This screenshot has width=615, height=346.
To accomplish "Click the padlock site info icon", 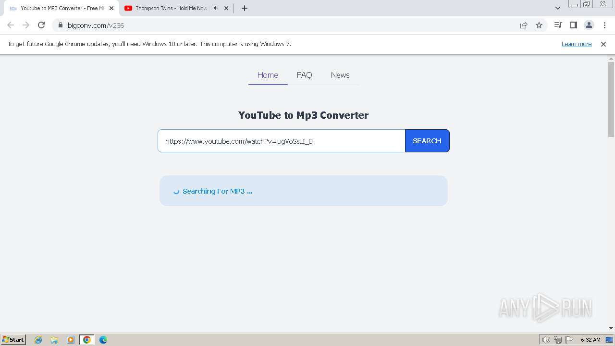I will tap(60, 25).
